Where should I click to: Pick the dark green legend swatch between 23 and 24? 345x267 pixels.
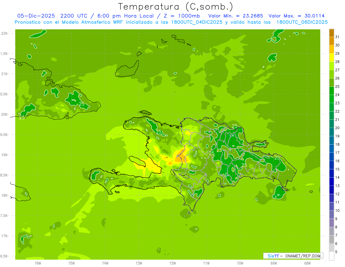click(331, 99)
